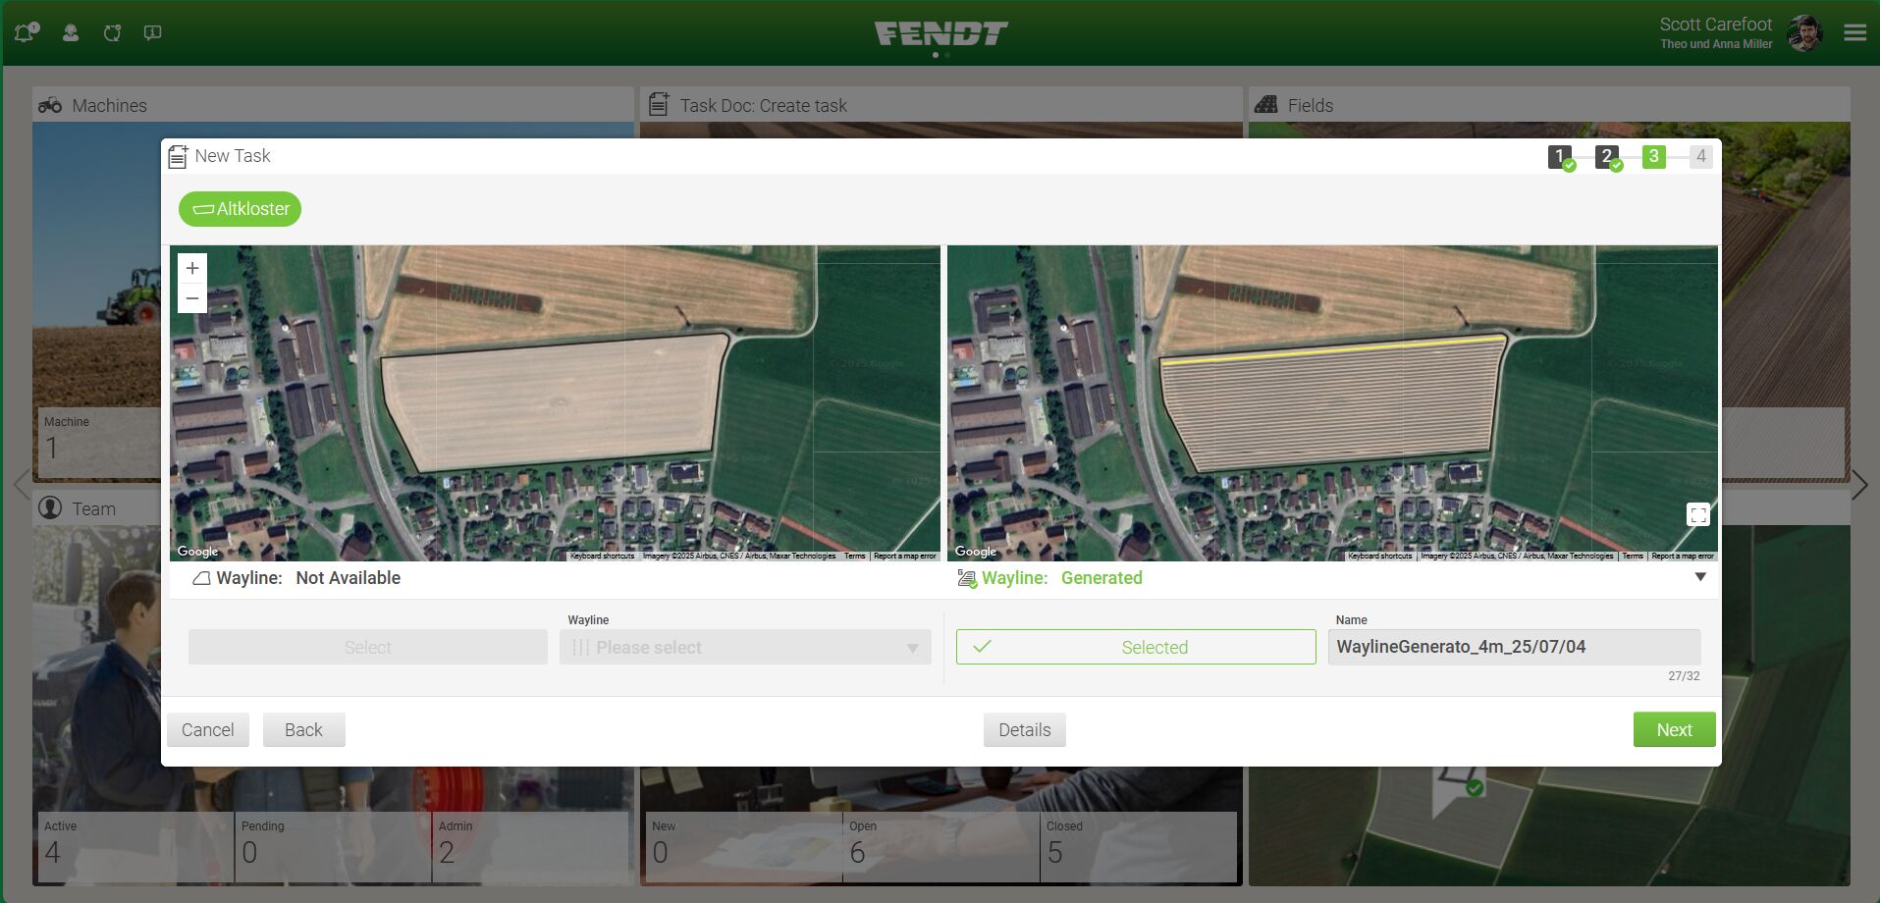Click the Altkloster field tag
Image resolution: width=1880 pixels, height=903 pixels.
pyautogui.click(x=240, y=209)
